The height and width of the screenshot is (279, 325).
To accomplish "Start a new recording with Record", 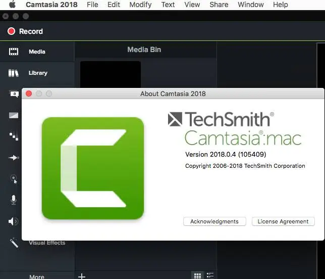I will tap(25, 31).
